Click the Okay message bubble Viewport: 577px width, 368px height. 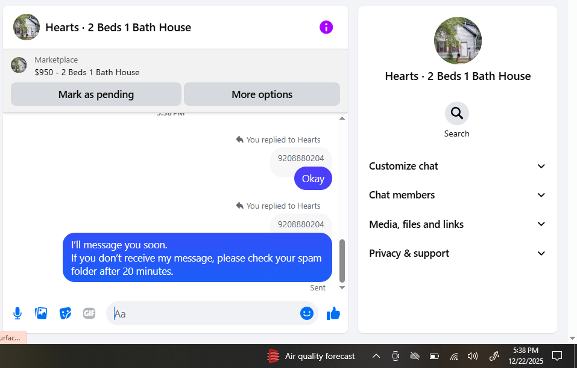313,179
